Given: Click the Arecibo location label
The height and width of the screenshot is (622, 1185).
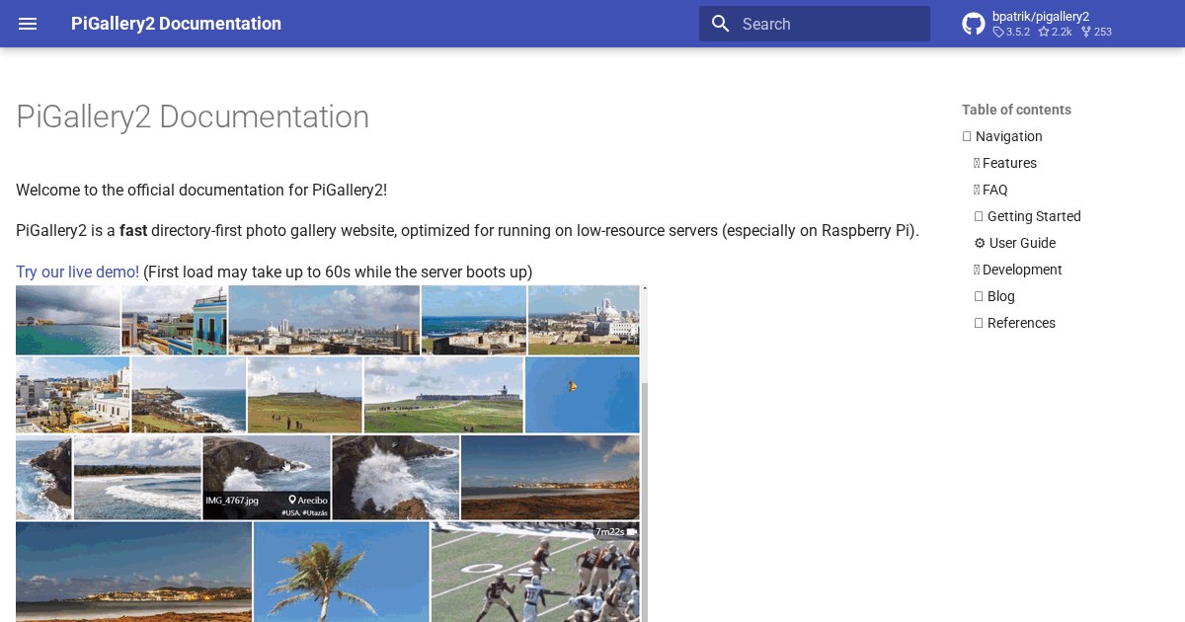Looking at the screenshot, I should [x=307, y=501].
